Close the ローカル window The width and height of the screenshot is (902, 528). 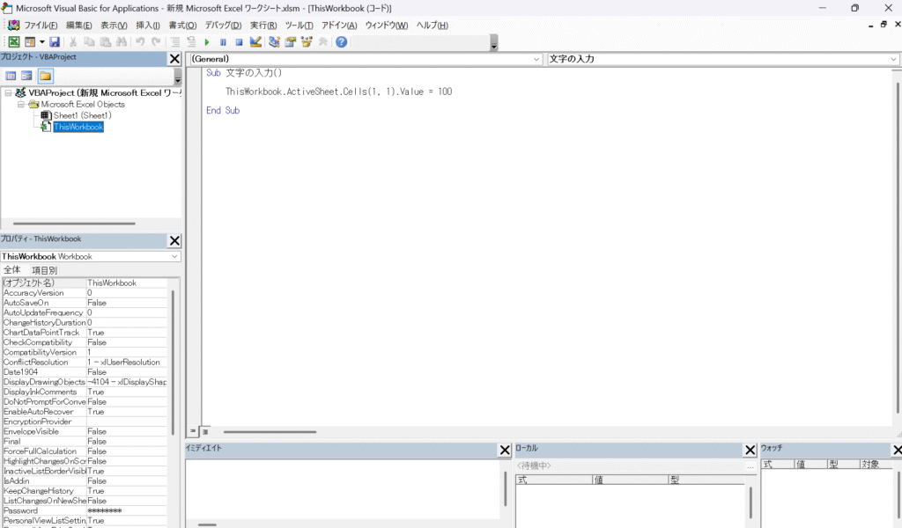coord(750,451)
